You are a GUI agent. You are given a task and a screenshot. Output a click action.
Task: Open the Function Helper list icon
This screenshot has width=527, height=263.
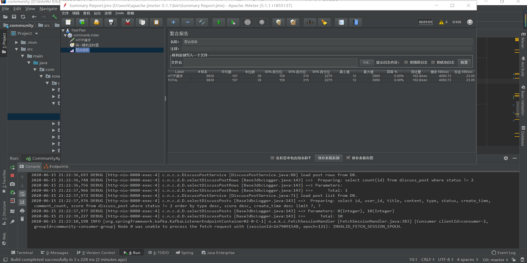(341, 22)
